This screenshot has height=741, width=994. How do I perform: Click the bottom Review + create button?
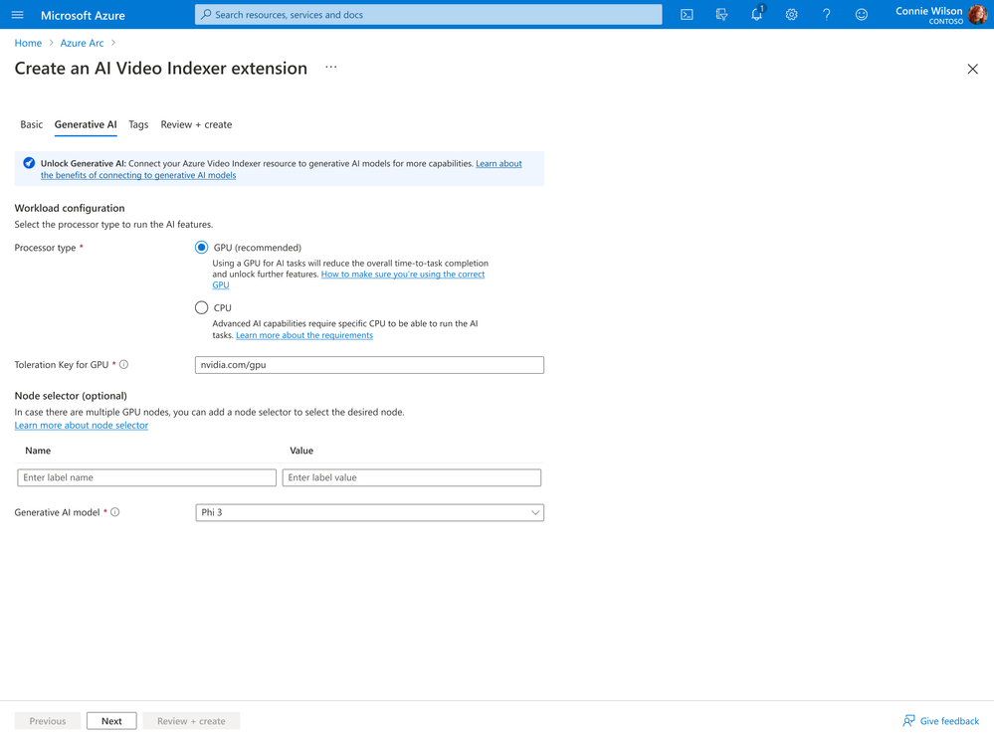coord(191,721)
